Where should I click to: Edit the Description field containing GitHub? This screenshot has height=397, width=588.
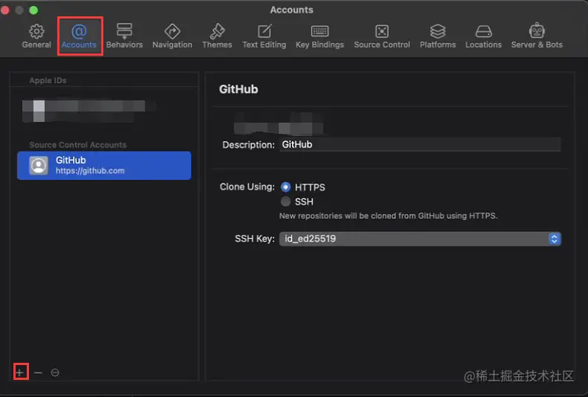point(420,145)
